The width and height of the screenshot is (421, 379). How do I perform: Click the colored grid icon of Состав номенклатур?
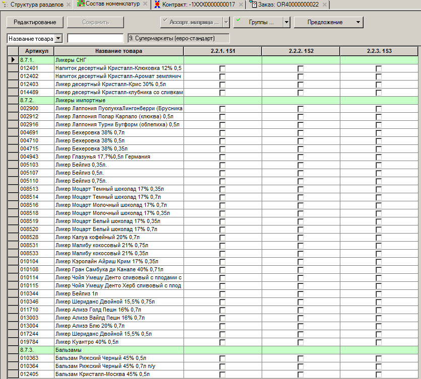point(81,4)
